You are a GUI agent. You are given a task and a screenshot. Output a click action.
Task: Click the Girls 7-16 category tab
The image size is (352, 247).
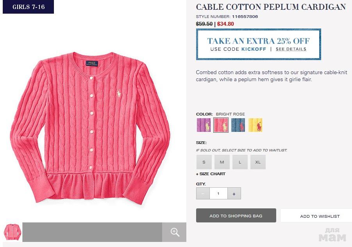28,7
